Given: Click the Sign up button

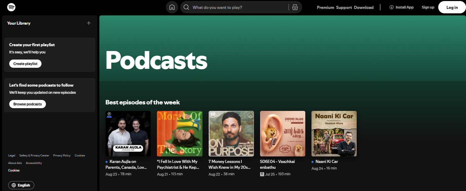Looking at the screenshot, I should (x=428, y=7).
